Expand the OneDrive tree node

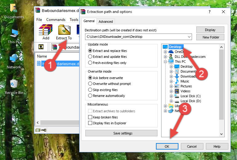165,52
